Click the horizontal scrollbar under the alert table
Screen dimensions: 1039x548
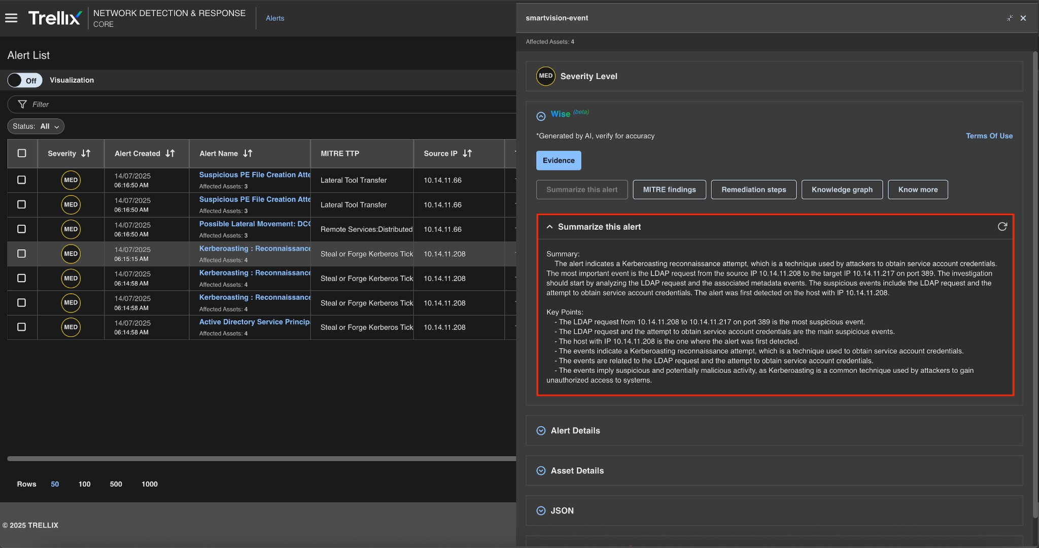point(261,459)
